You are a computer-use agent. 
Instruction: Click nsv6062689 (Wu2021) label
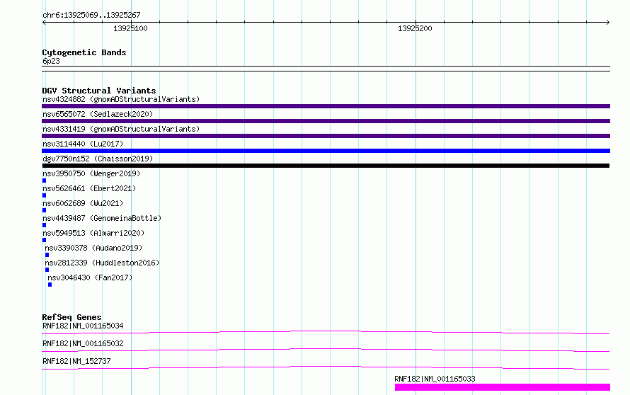click(x=83, y=203)
